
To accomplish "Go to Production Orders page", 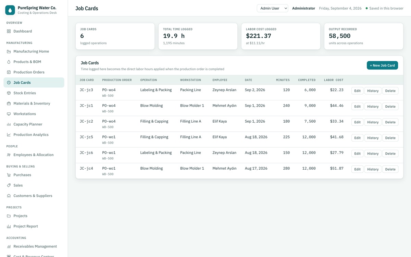I will pyautogui.click(x=34, y=72).
